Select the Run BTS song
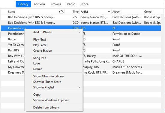 13,50
